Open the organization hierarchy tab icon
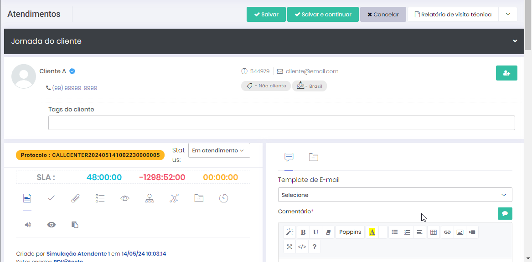532x262 pixels. (x=150, y=198)
